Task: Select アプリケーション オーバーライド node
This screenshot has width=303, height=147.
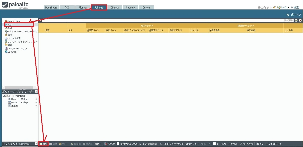Action: pyautogui.click(x=21, y=41)
